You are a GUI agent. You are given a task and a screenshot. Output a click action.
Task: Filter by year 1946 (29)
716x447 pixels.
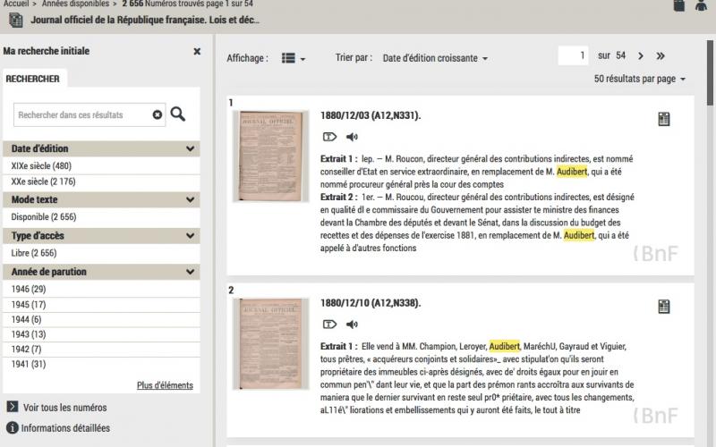tap(29, 289)
